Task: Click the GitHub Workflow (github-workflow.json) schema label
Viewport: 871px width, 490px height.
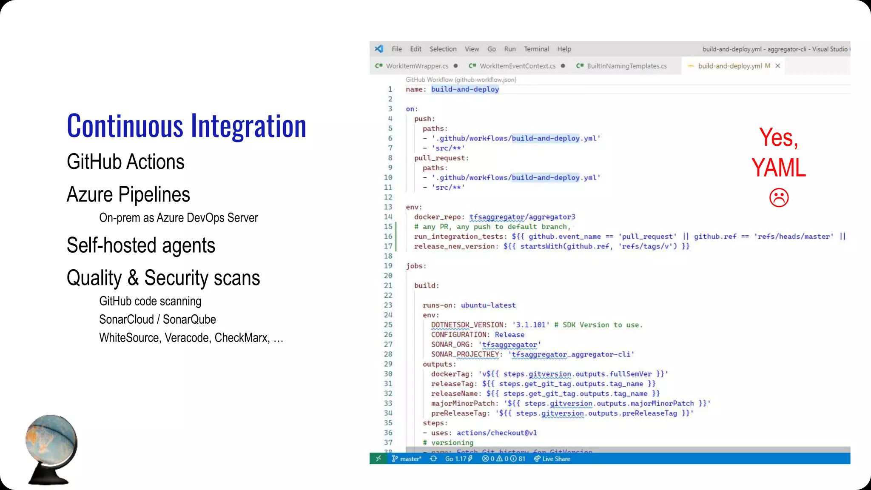Action: (x=461, y=80)
